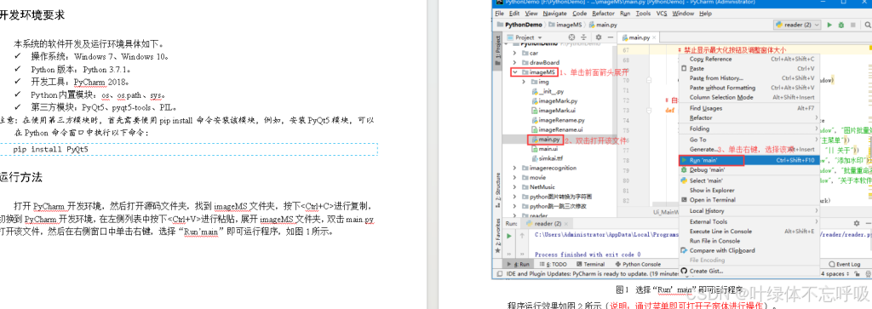Choose Run 'main' in context menu
Viewport: 872px width, 309px height.
click(750, 160)
